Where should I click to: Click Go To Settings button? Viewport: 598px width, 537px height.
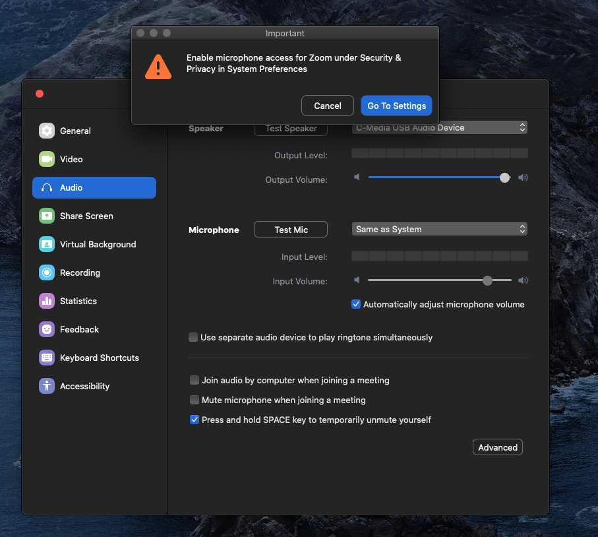tap(397, 106)
